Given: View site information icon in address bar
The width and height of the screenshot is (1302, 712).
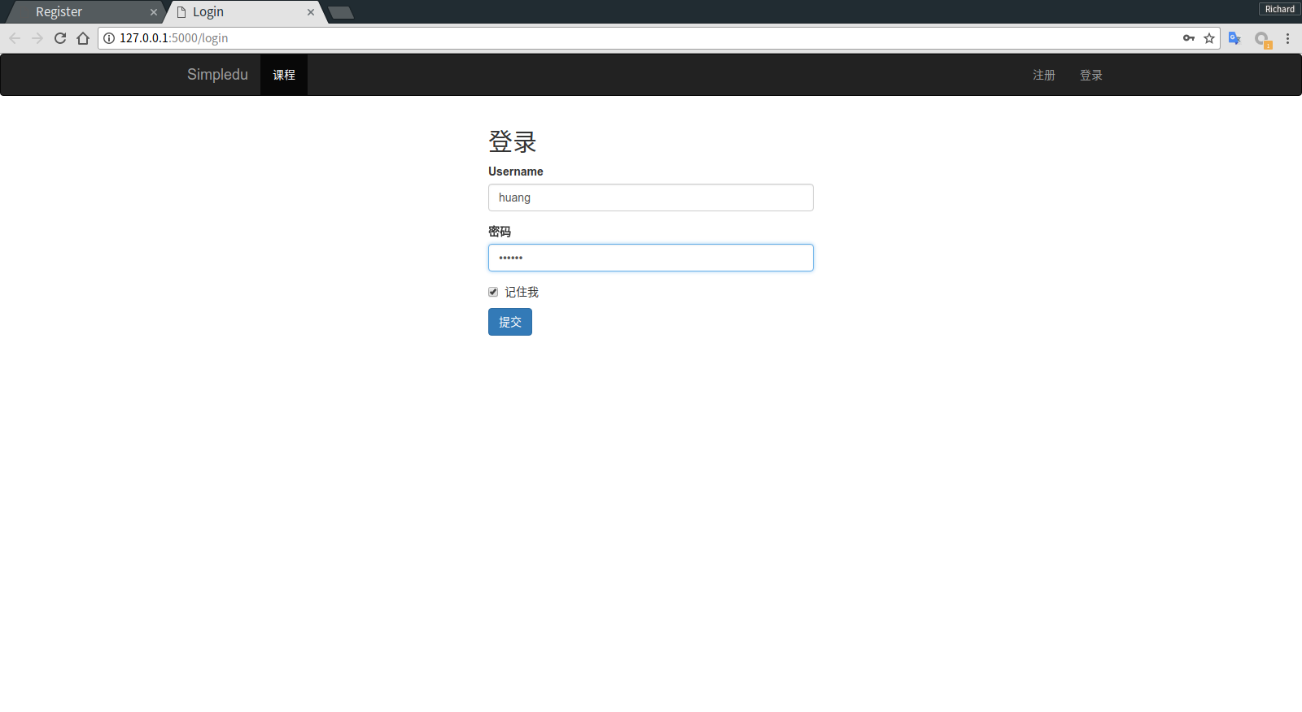Looking at the screenshot, I should coord(109,38).
